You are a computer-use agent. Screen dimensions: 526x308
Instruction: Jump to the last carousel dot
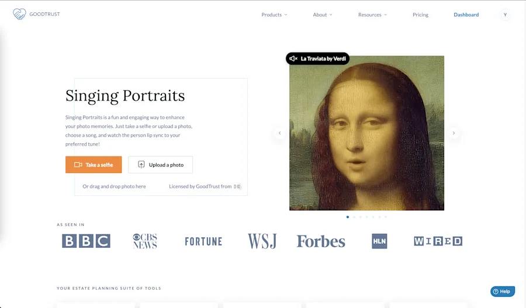386,217
